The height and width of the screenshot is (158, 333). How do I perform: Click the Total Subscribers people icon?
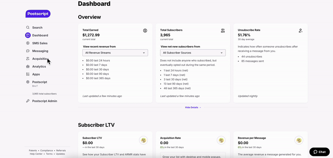[223, 31]
